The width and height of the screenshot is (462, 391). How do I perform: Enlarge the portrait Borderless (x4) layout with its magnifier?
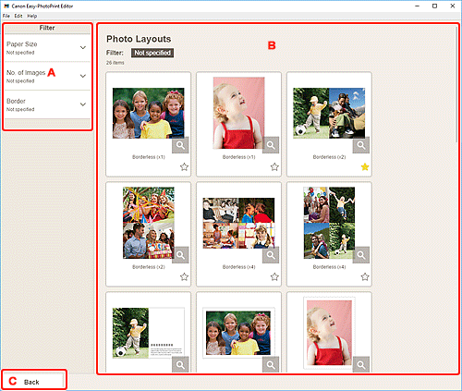pos(361,255)
